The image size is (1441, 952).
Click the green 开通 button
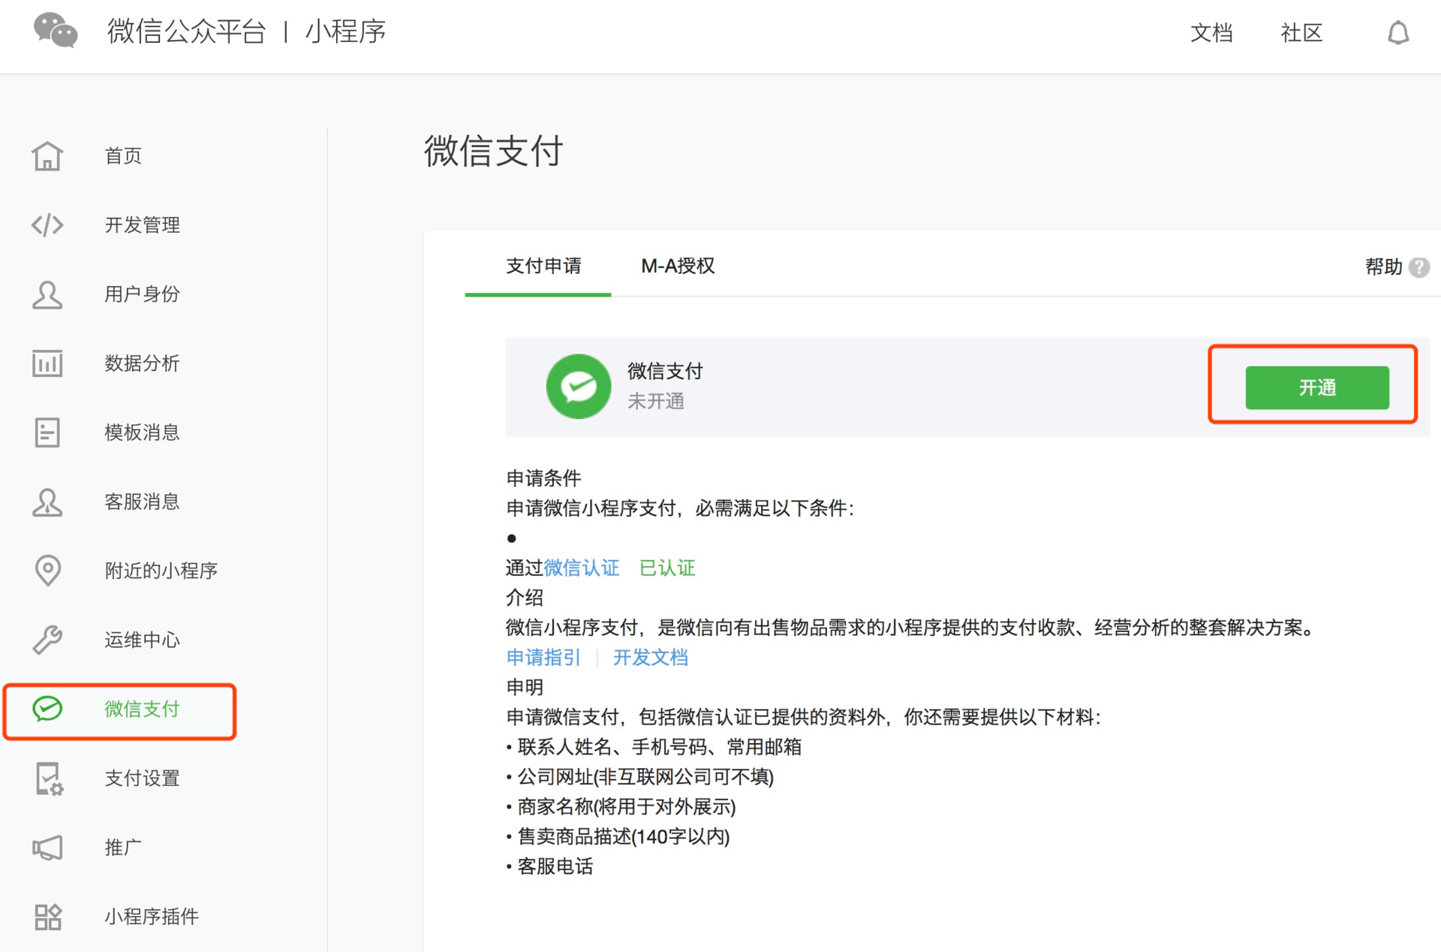(1318, 387)
